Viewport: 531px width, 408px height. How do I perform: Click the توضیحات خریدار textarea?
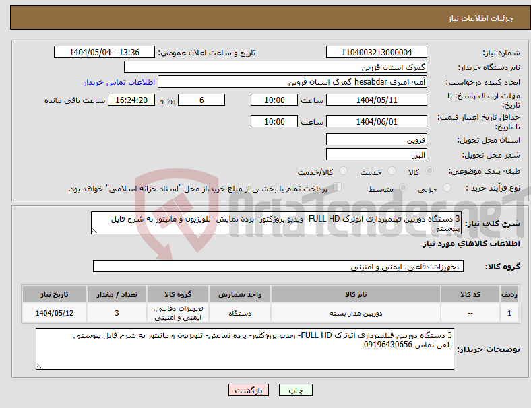245,349
